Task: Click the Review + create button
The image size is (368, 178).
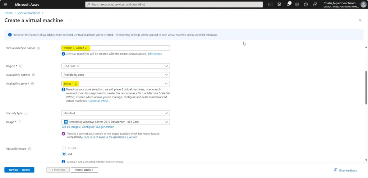Action: pos(19,170)
